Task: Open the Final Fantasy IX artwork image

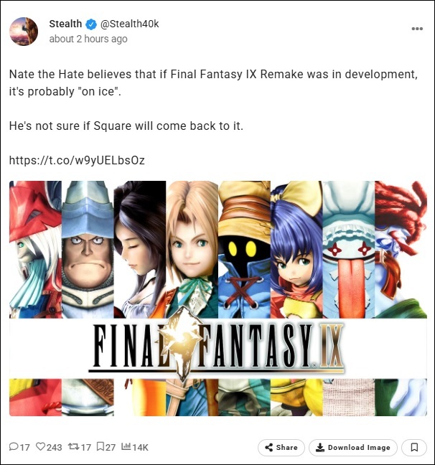Action: click(218, 299)
